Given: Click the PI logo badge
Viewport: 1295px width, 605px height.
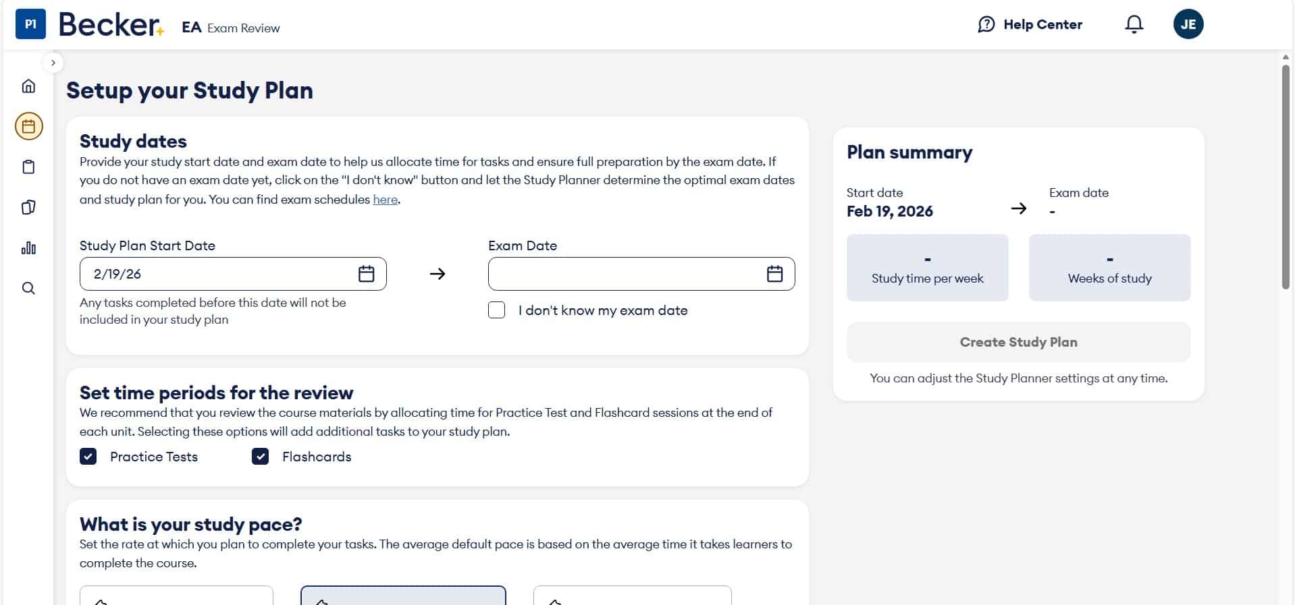Looking at the screenshot, I should point(30,24).
